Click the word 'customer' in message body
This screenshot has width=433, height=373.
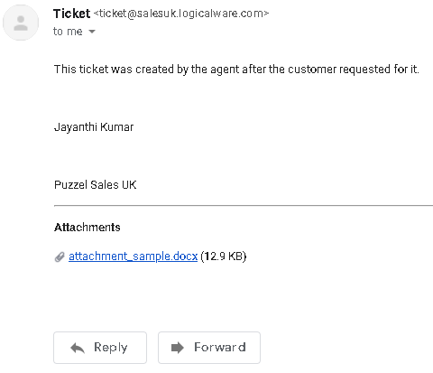(312, 70)
